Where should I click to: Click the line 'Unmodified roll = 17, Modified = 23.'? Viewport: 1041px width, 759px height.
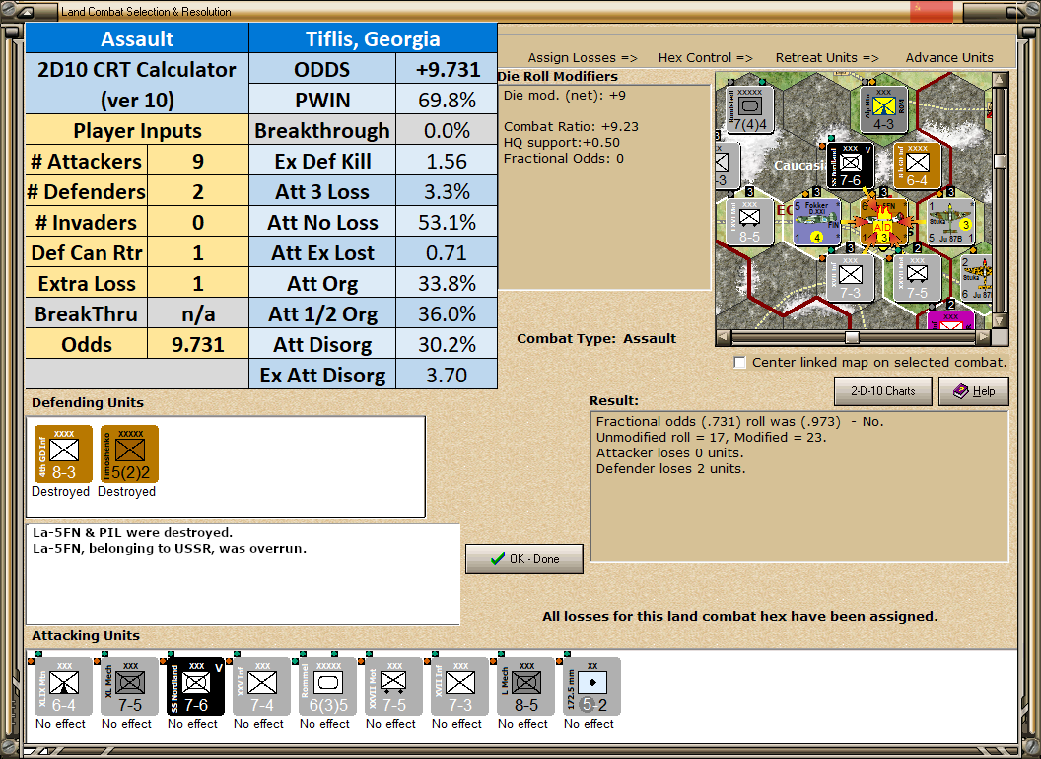pos(711,437)
